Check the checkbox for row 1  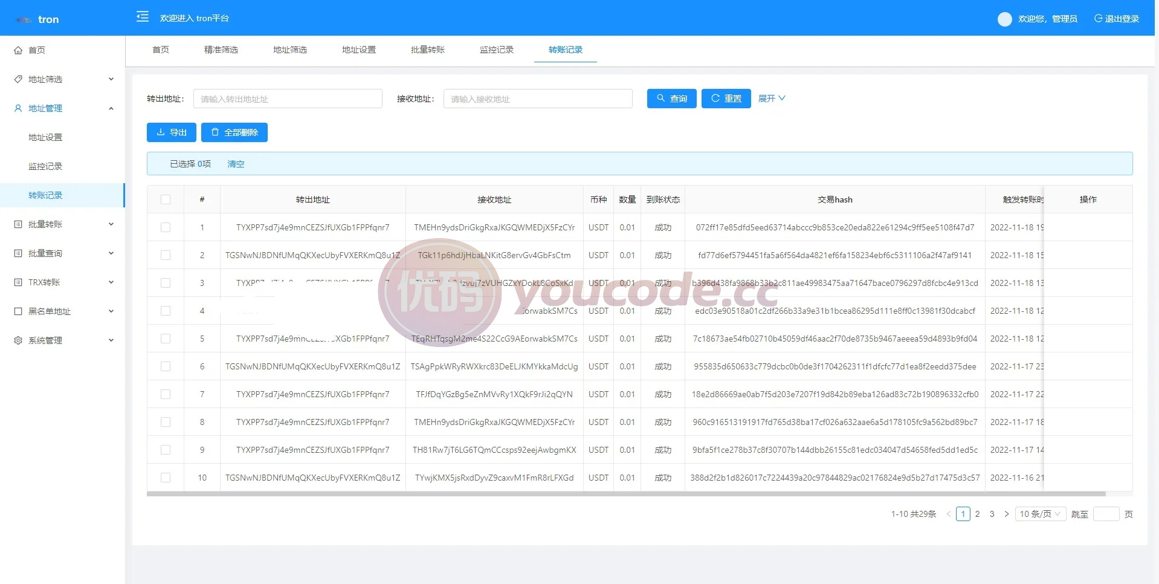(166, 227)
